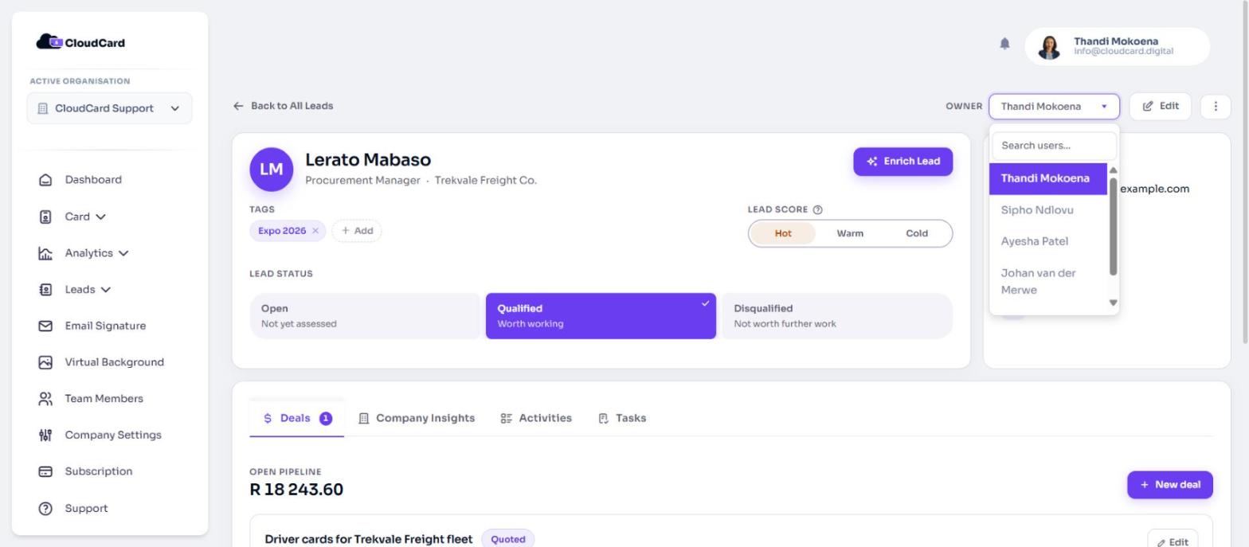Click the Team Members people icon

(45, 399)
